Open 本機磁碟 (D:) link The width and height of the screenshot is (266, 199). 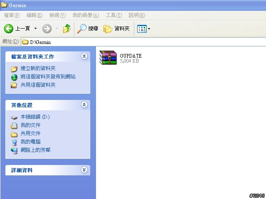coord(35,117)
